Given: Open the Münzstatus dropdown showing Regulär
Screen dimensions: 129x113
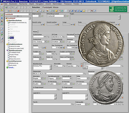Looking at the screenshot, I should tap(42, 78).
